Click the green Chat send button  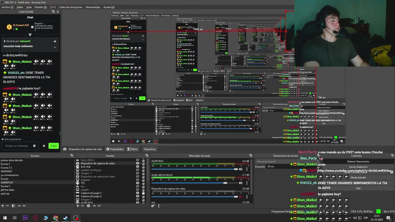click(x=54, y=146)
